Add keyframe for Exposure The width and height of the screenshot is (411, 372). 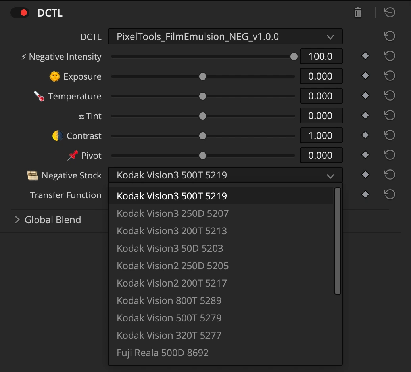[x=365, y=76]
